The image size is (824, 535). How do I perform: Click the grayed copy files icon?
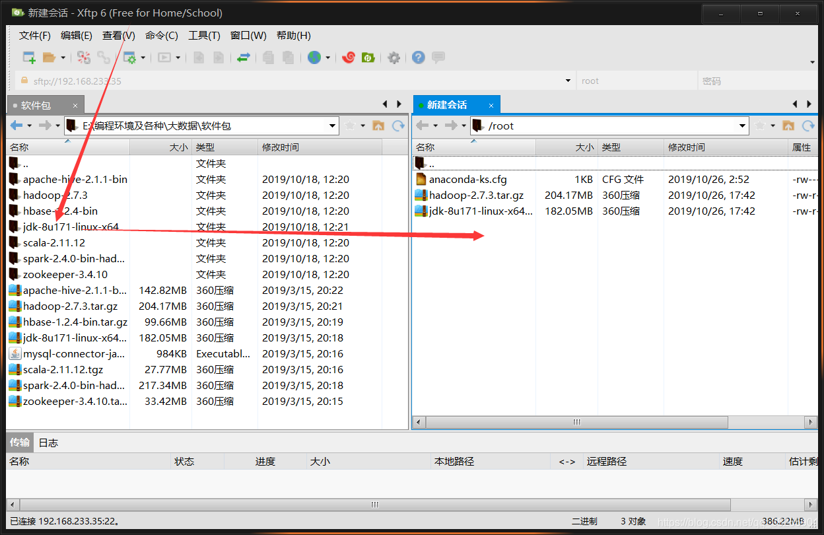[268, 57]
